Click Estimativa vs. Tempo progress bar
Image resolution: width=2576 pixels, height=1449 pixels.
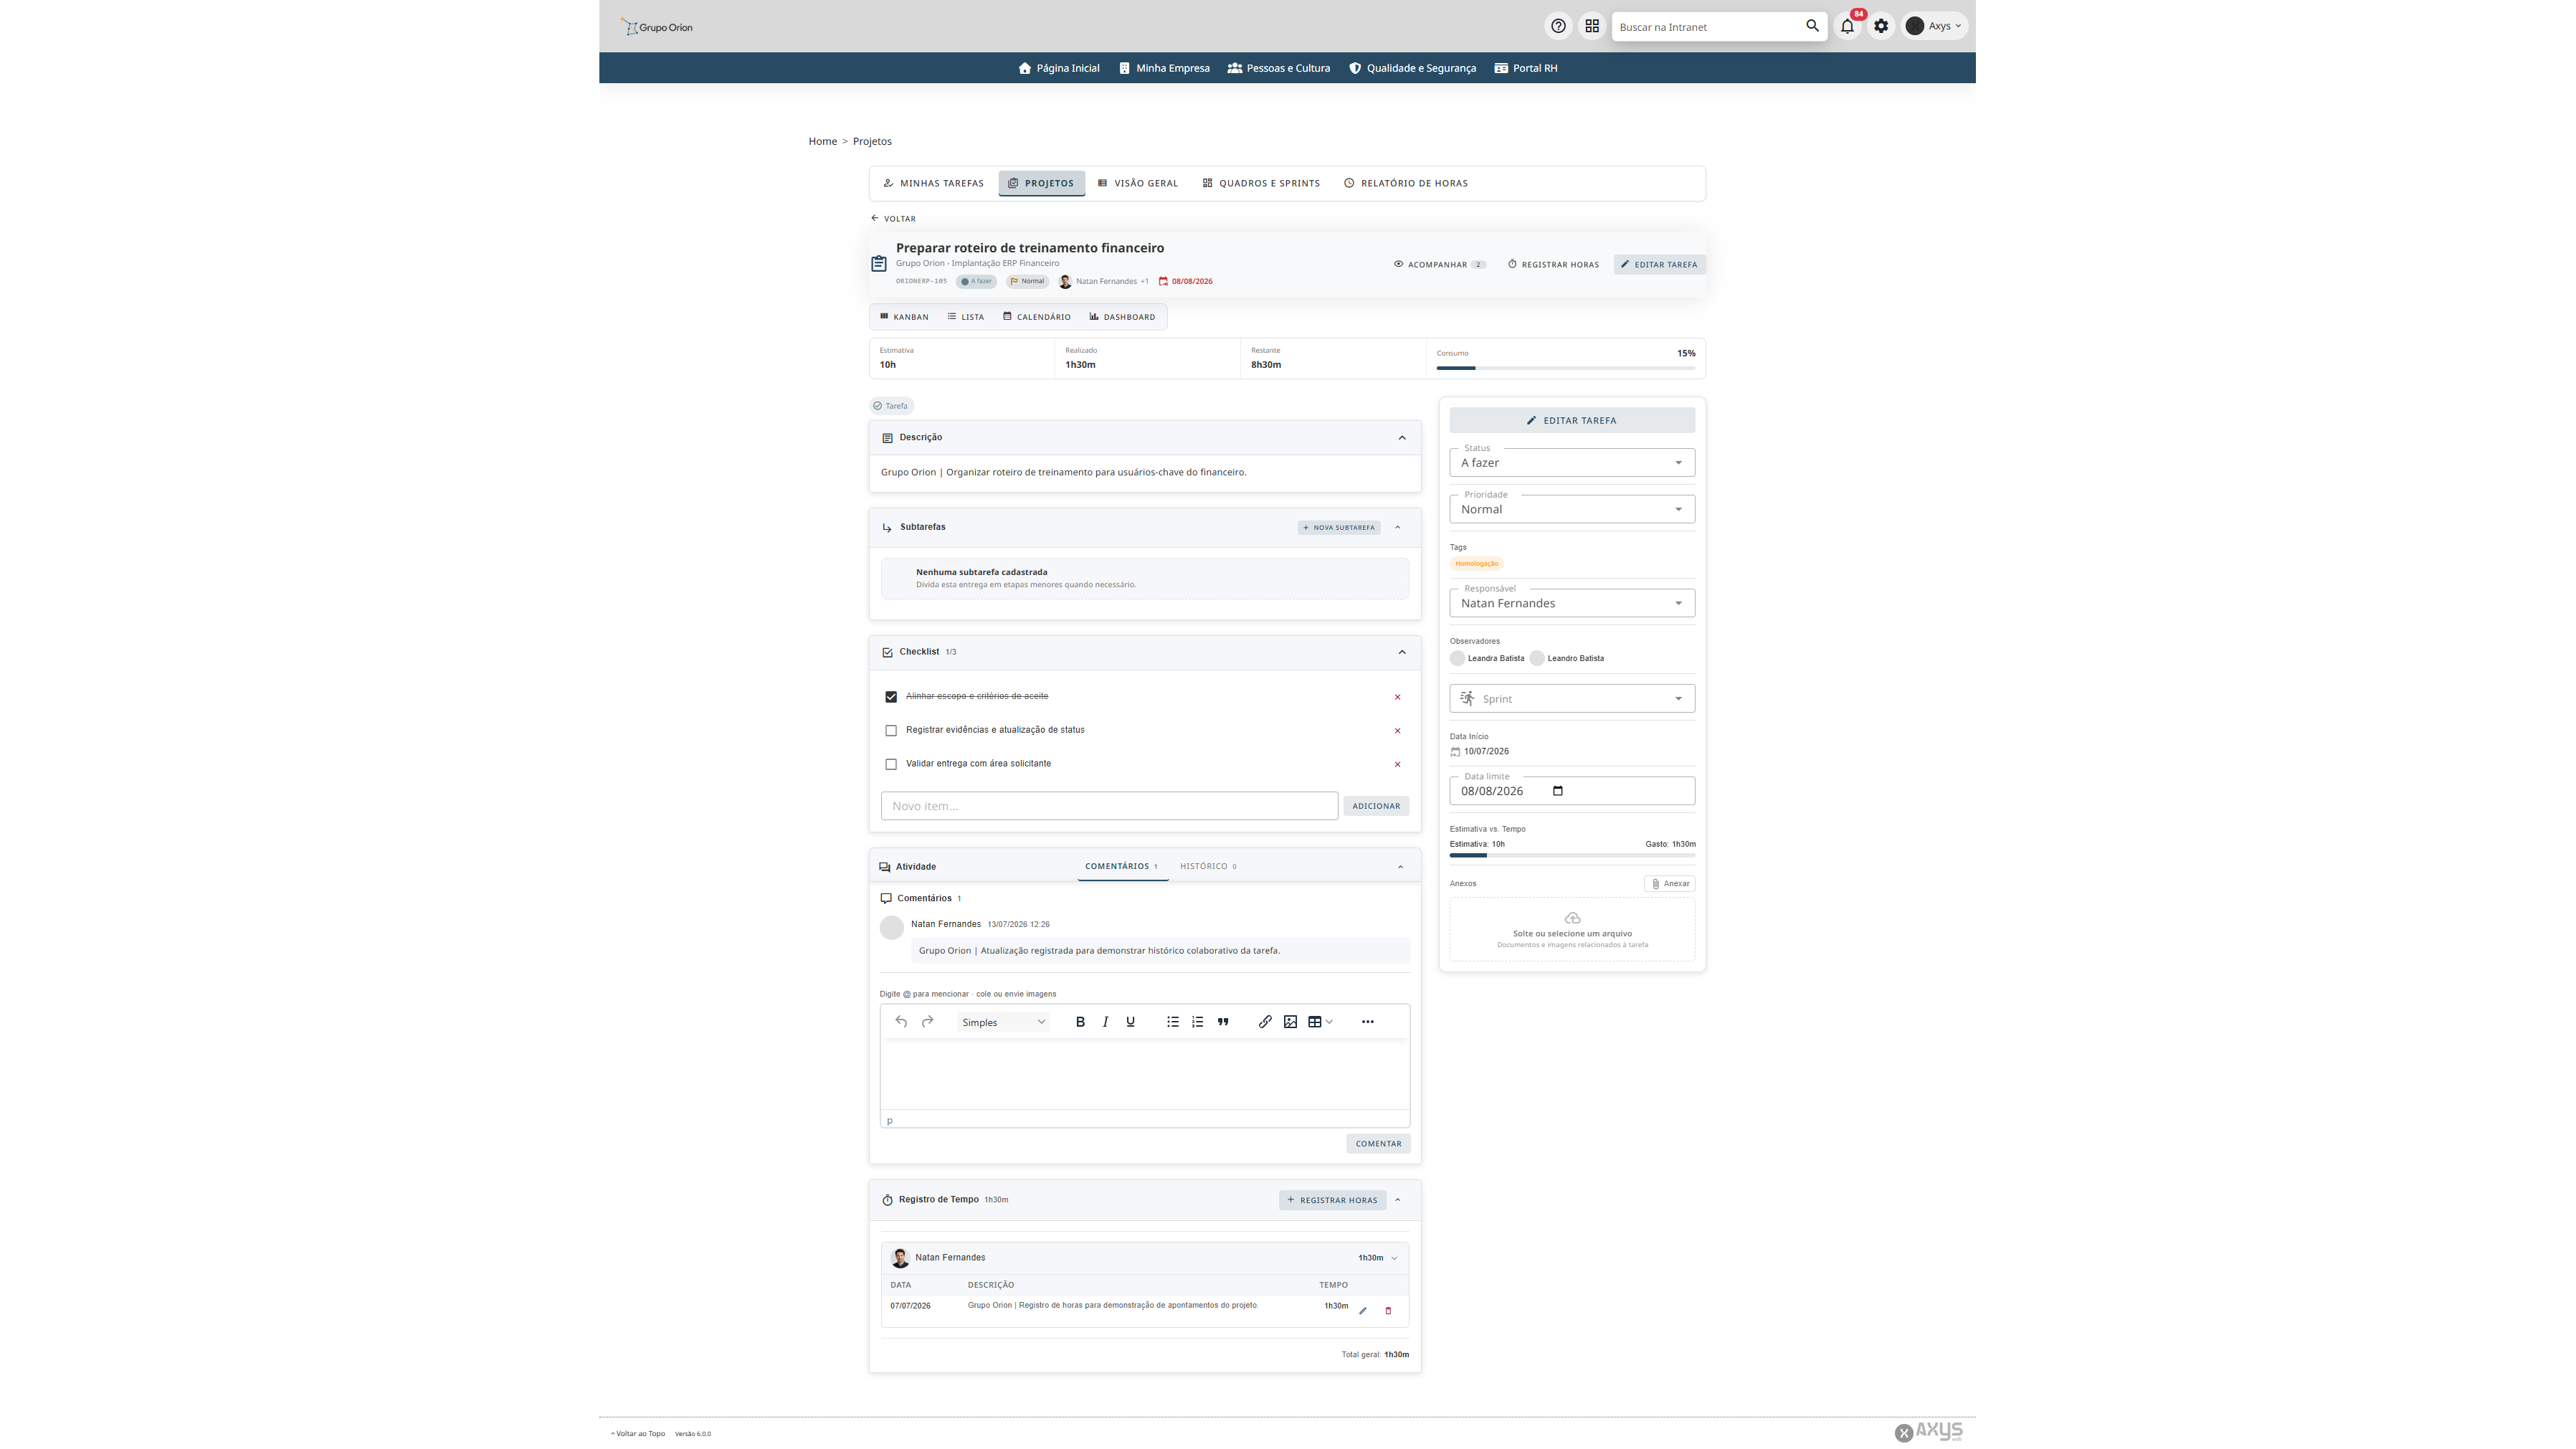click(x=1572, y=855)
